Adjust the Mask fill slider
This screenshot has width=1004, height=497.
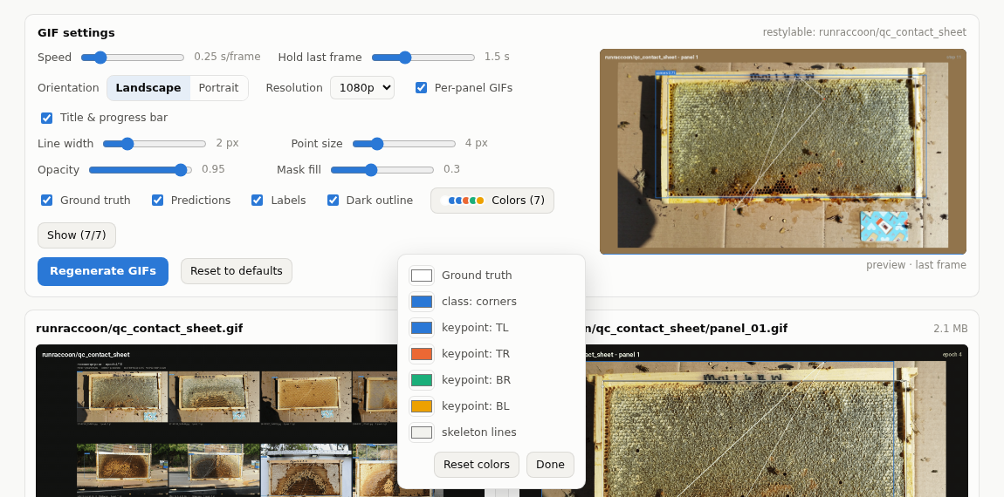click(x=382, y=170)
